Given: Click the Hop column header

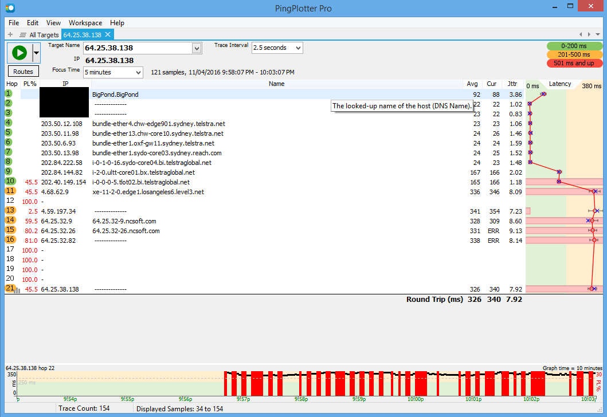Looking at the screenshot, I should click(x=12, y=84).
